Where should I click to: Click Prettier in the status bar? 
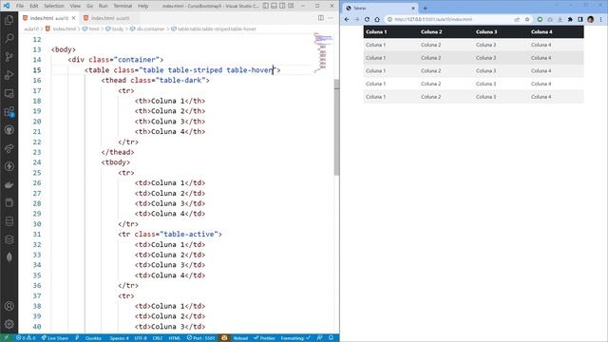tap(264, 338)
